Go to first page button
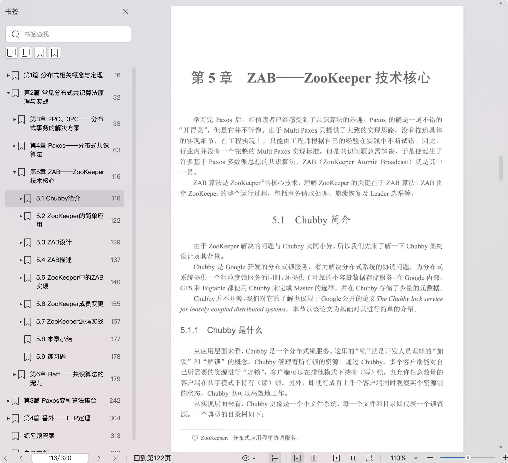The height and width of the screenshot is (463, 508). point(5,458)
